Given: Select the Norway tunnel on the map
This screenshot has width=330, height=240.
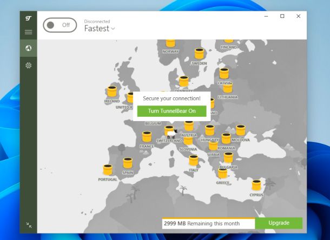Looking at the screenshot, I should click(170, 43).
